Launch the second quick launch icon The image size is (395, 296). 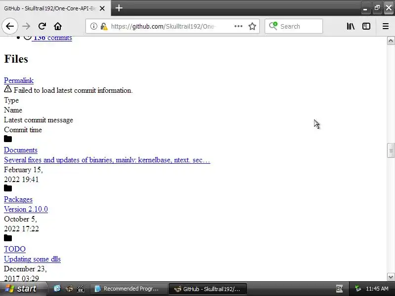point(69,289)
